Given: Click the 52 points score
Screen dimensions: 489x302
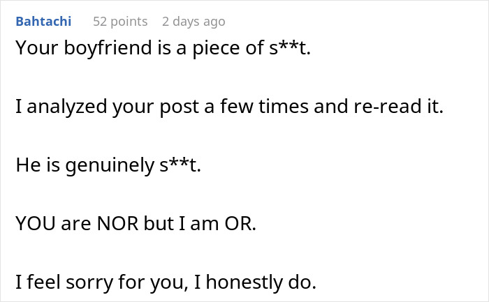Looking at the screenshot, I should 120,22.
